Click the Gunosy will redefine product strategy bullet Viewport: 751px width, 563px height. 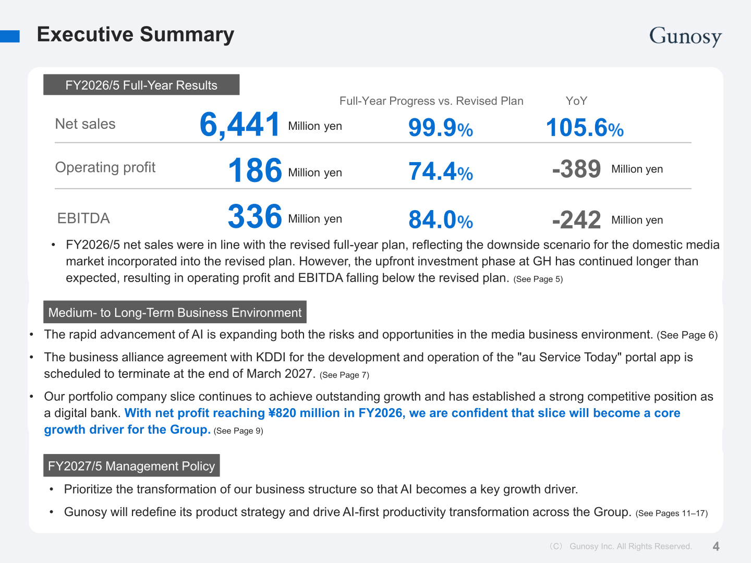[386, 512]
